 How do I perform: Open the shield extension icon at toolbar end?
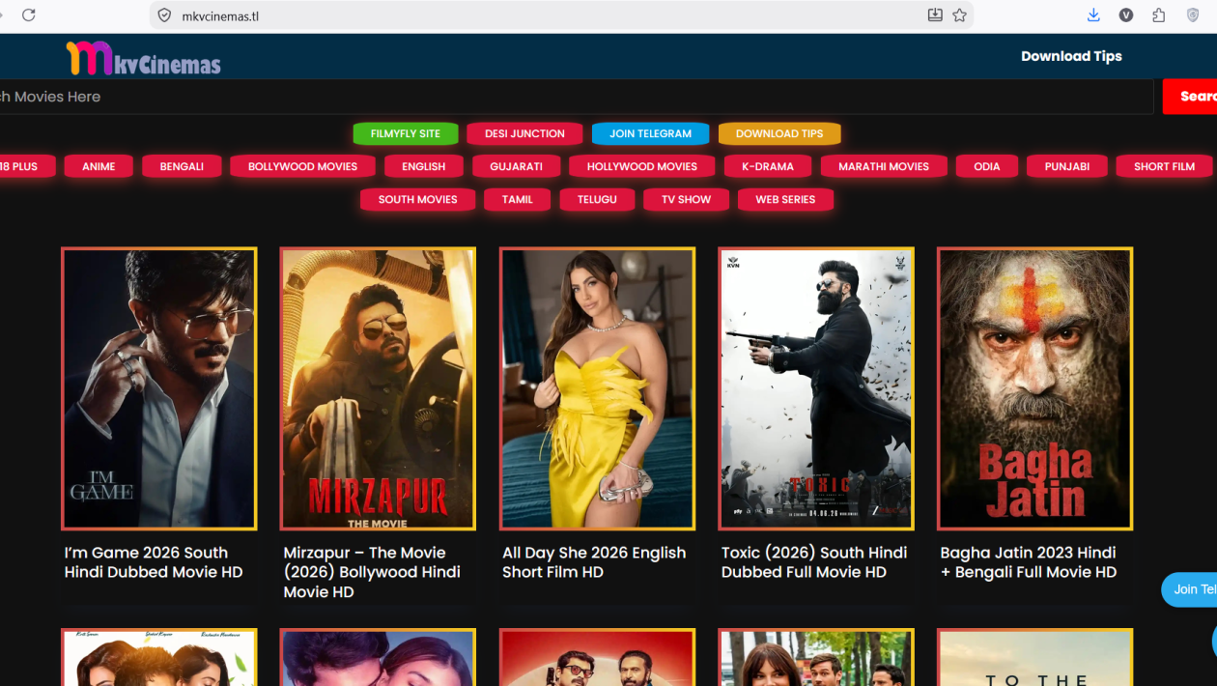[1193, 14]
